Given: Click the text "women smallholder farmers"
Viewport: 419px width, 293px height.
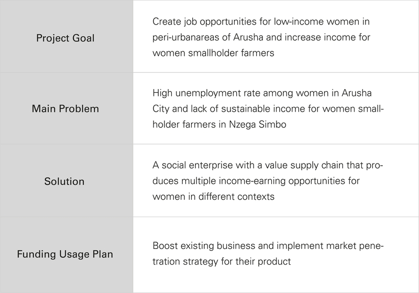Looking at the screenshot, I should (213, 53).
